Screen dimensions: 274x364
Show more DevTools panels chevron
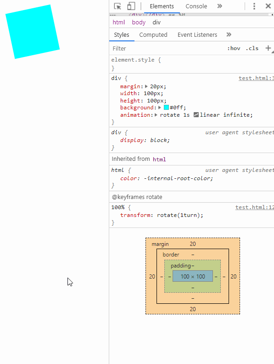[x=219, y=6]
